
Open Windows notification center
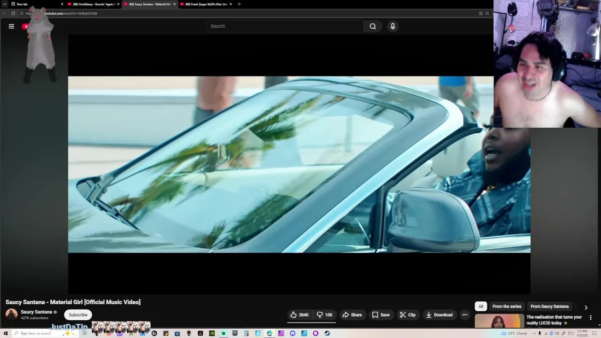594,333
